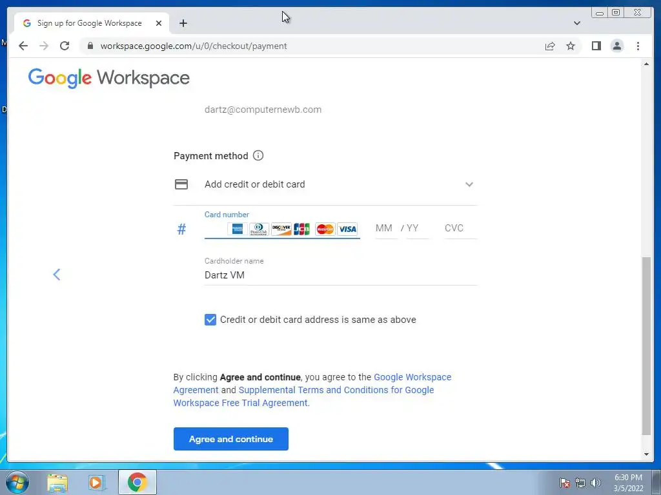Click the browser forward arrow
Image resolution: width=661 pixels, height=495 pixels.
coord(44,46)
